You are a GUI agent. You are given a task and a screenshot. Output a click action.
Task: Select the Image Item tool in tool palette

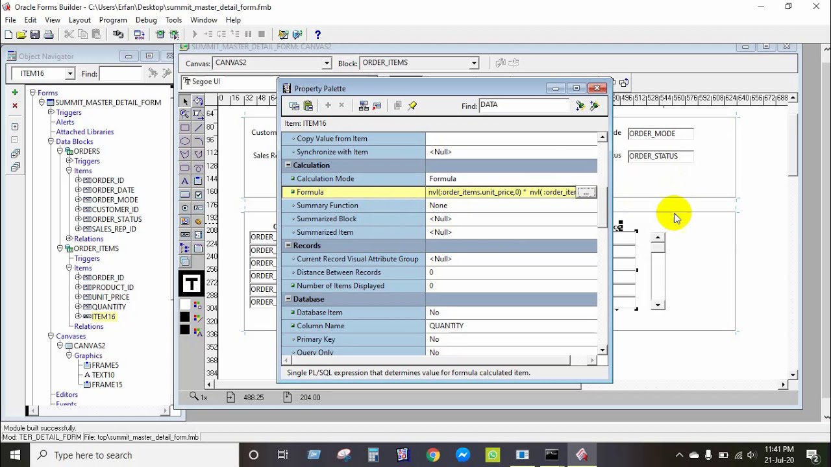[185, 221]
